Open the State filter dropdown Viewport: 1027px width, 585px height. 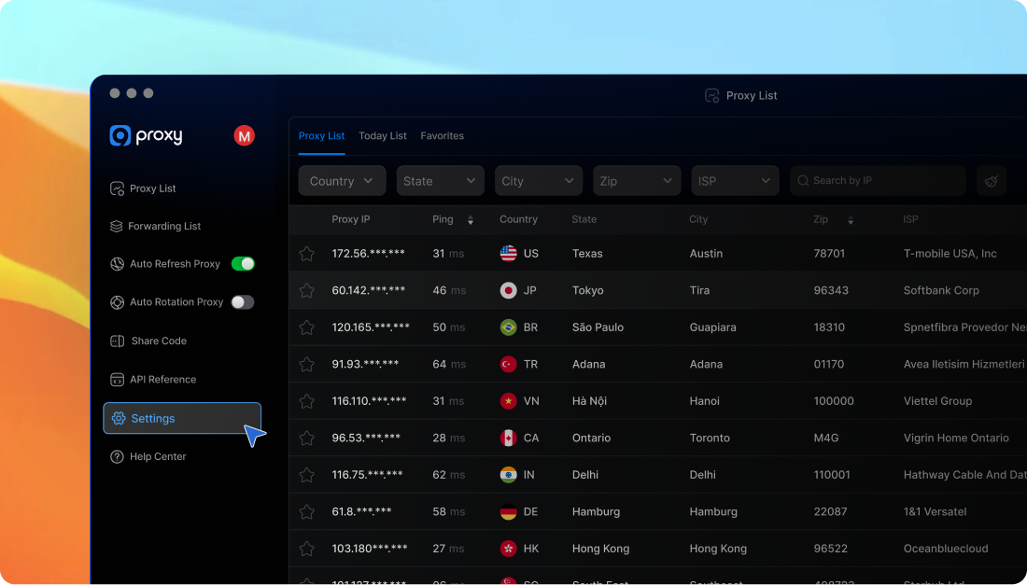coord(440,181)
